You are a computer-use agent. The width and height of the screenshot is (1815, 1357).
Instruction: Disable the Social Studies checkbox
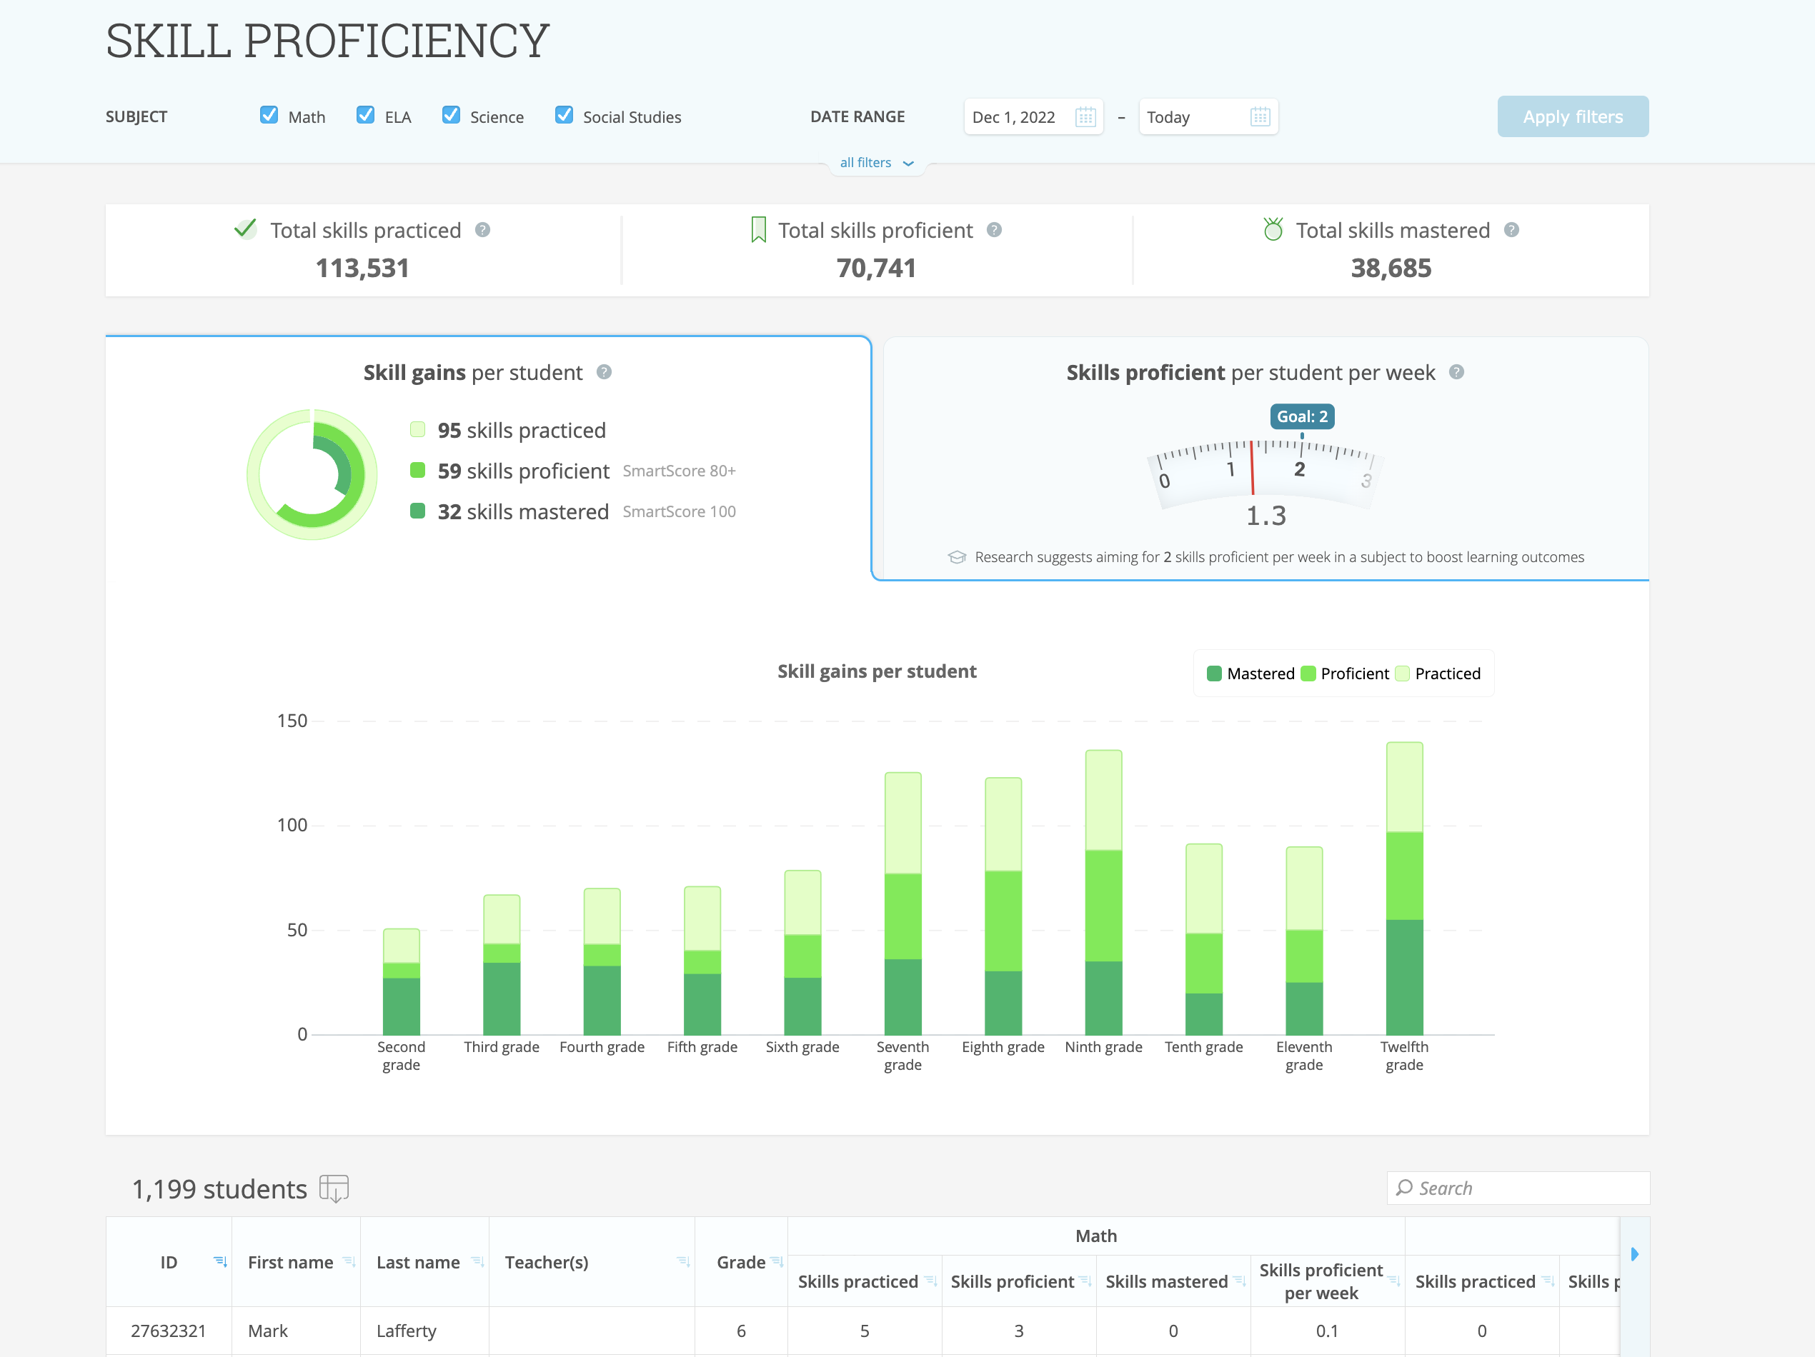(x=564, y=116)
